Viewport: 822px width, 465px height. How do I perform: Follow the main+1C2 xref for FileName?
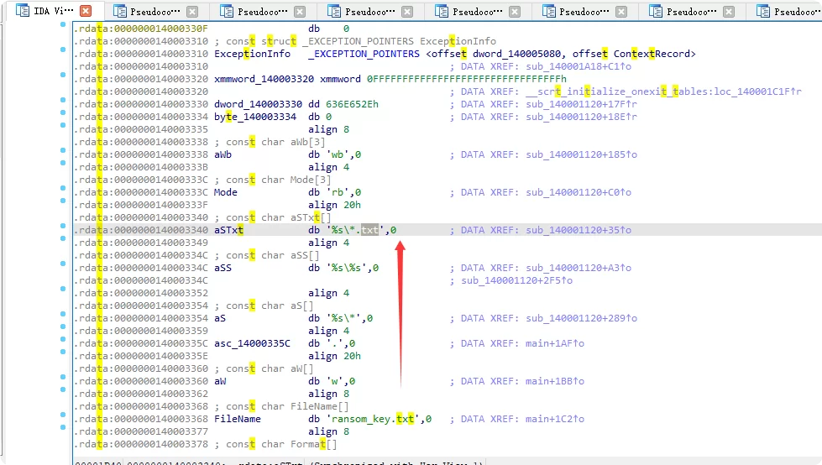tap(550, 419)
